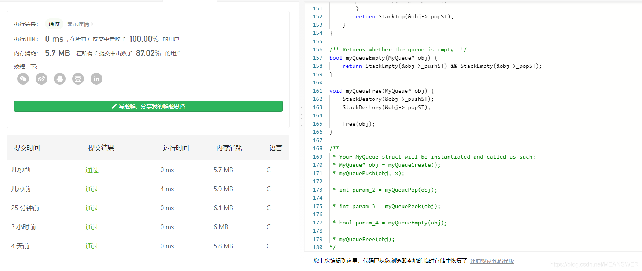Click the 内存消耗 column header
This screenshot has width=642, height=271.
coord(229,148)
